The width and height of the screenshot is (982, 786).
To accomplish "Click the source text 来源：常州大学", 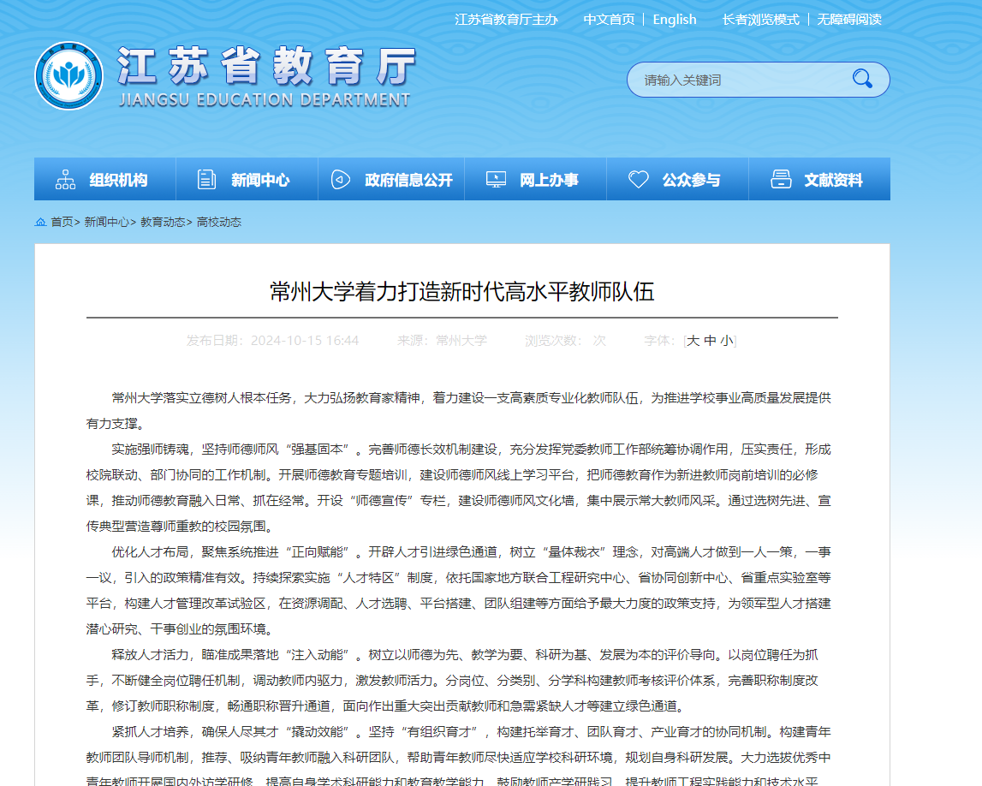I will (442, 341).
